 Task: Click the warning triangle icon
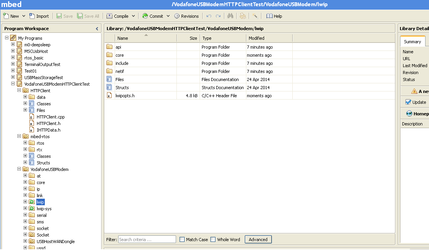pos(414,91)
